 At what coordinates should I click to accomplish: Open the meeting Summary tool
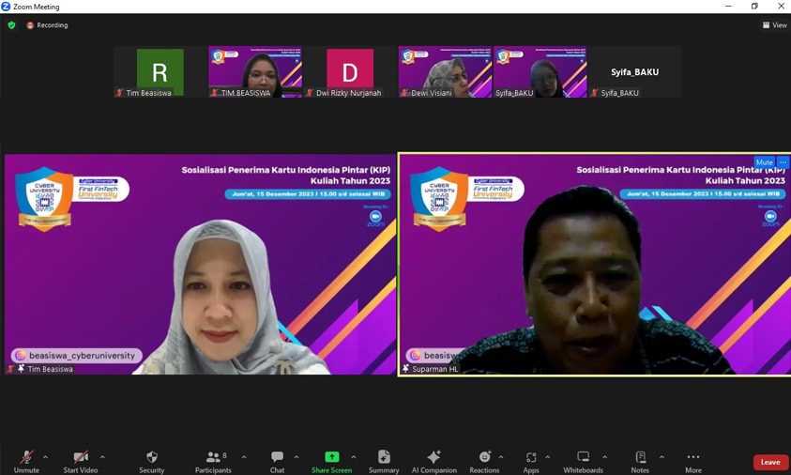384,462
